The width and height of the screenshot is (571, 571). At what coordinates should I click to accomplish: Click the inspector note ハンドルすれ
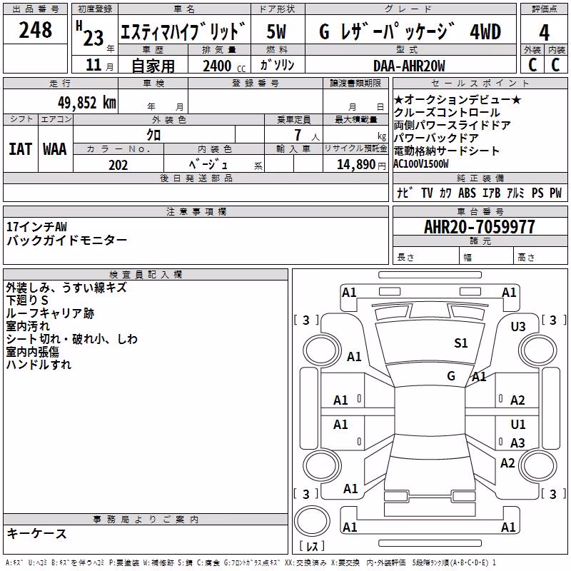click(x=39, y=365)
